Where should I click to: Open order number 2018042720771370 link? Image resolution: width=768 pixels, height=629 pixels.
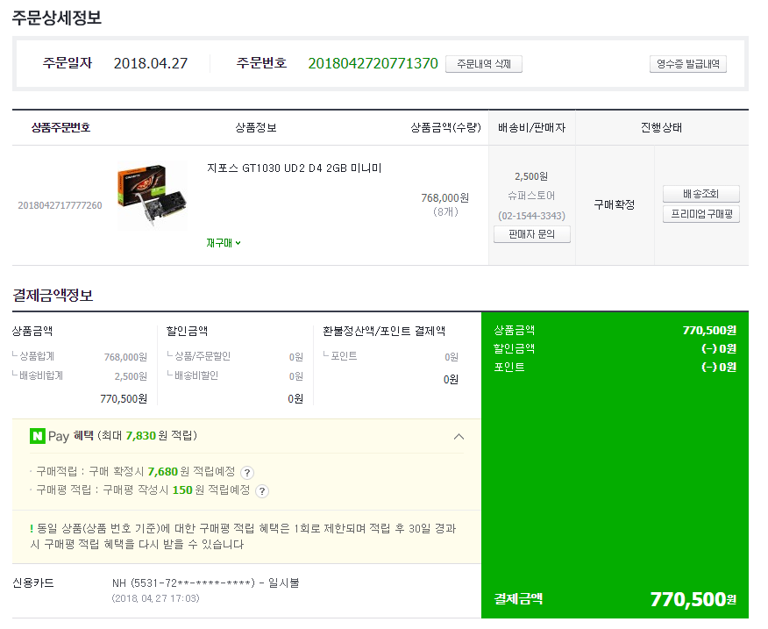click(373, 63)
